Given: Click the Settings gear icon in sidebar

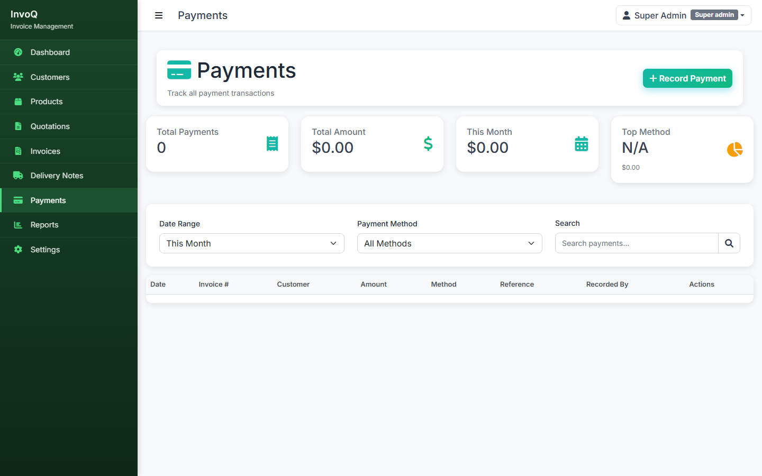Looking at the screenshot, I should click(x=18, y=250).
